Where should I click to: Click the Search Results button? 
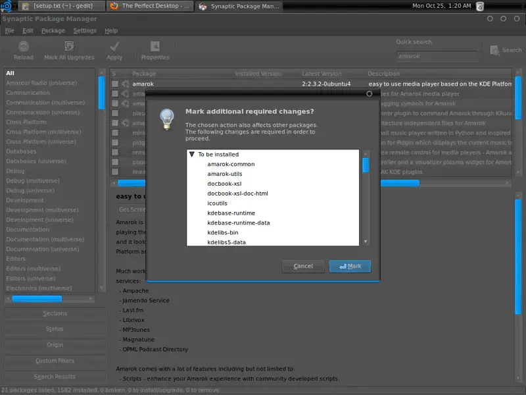[55, 377]
